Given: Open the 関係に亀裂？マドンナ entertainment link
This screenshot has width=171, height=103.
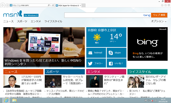Looking at the screenshot, I should (106, 92).
